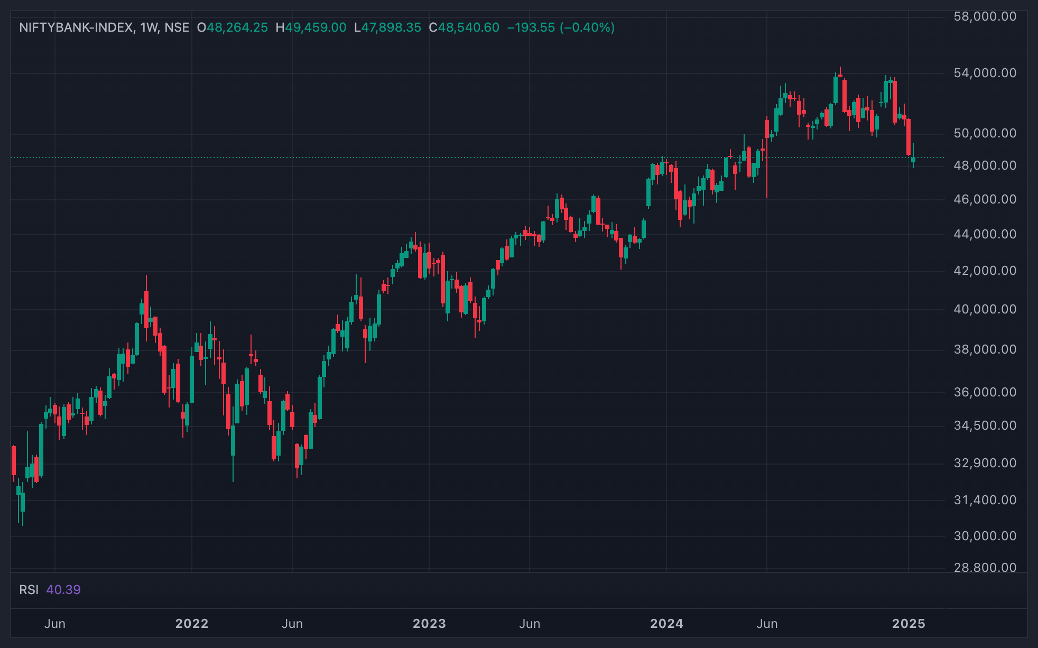Click the 2025 label on time axis
1038x648 pixels.
click(909, 624)
